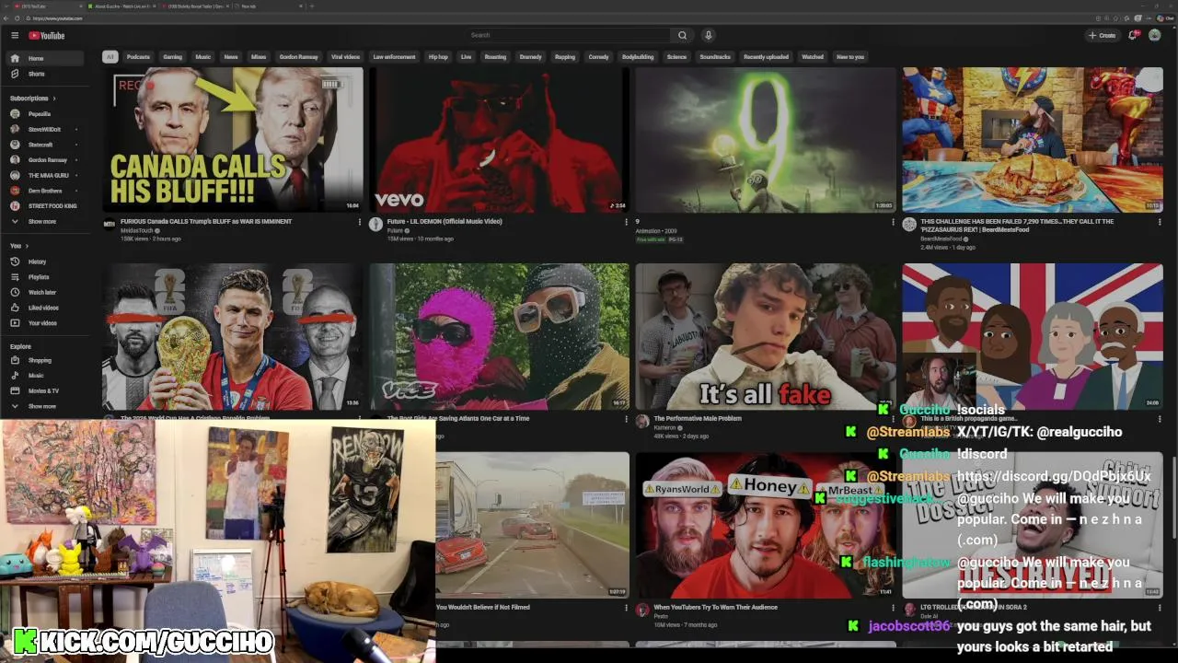Open the Canada Calls His Bluff thumbnail
The height and width of the screenshot is (663, 1178).
[x=233, y=140]
